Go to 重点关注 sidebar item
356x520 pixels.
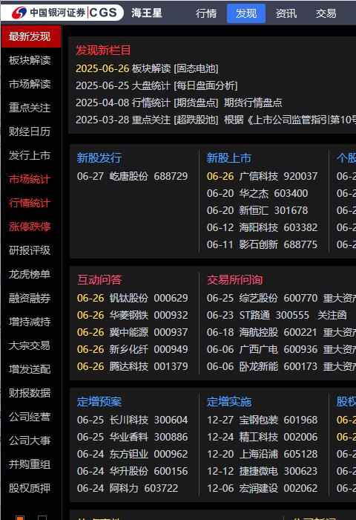30,108
